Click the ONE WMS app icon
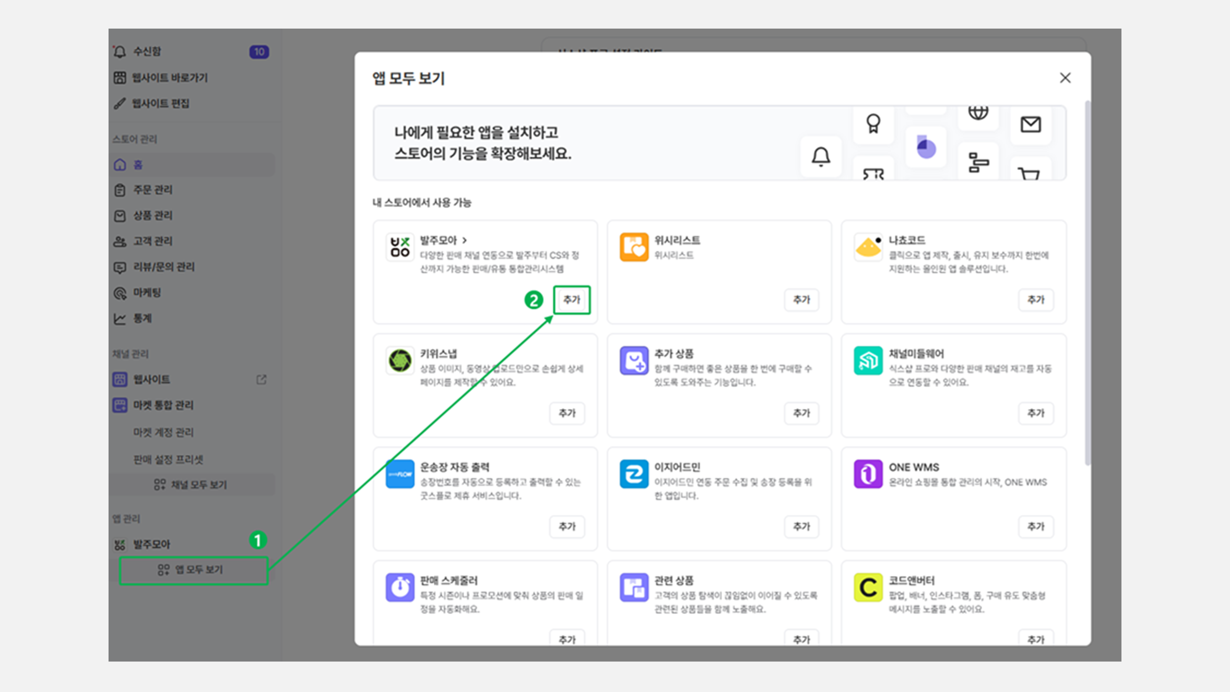This screenshot has width=1230, height=692. pyautogui.click(x=867, y=474)
